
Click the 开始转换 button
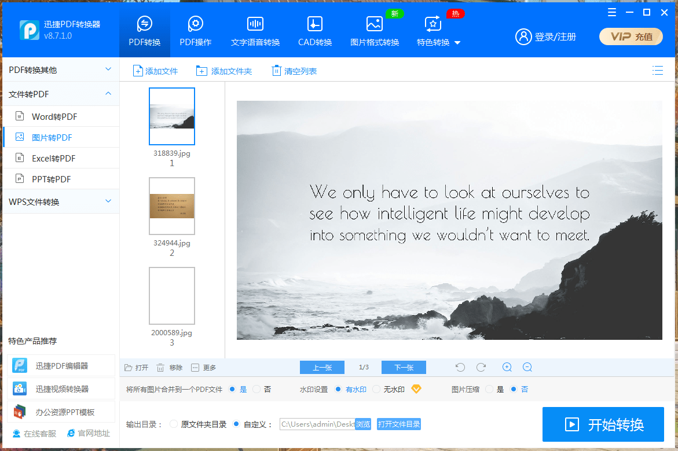[x=603, y=424]
